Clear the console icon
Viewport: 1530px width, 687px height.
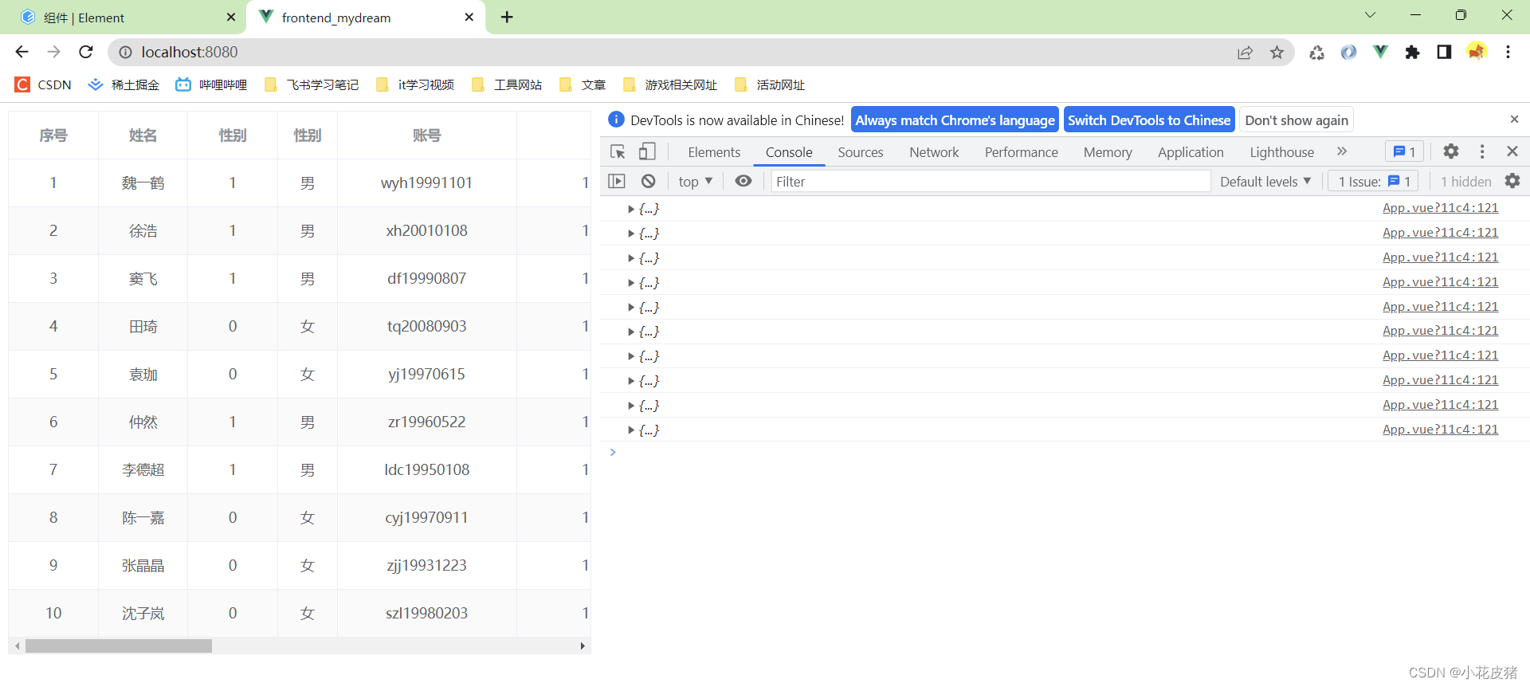(x=649, y=182)
